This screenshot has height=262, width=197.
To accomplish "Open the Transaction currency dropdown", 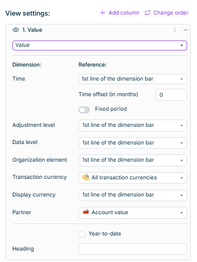I will pos(133,178).
